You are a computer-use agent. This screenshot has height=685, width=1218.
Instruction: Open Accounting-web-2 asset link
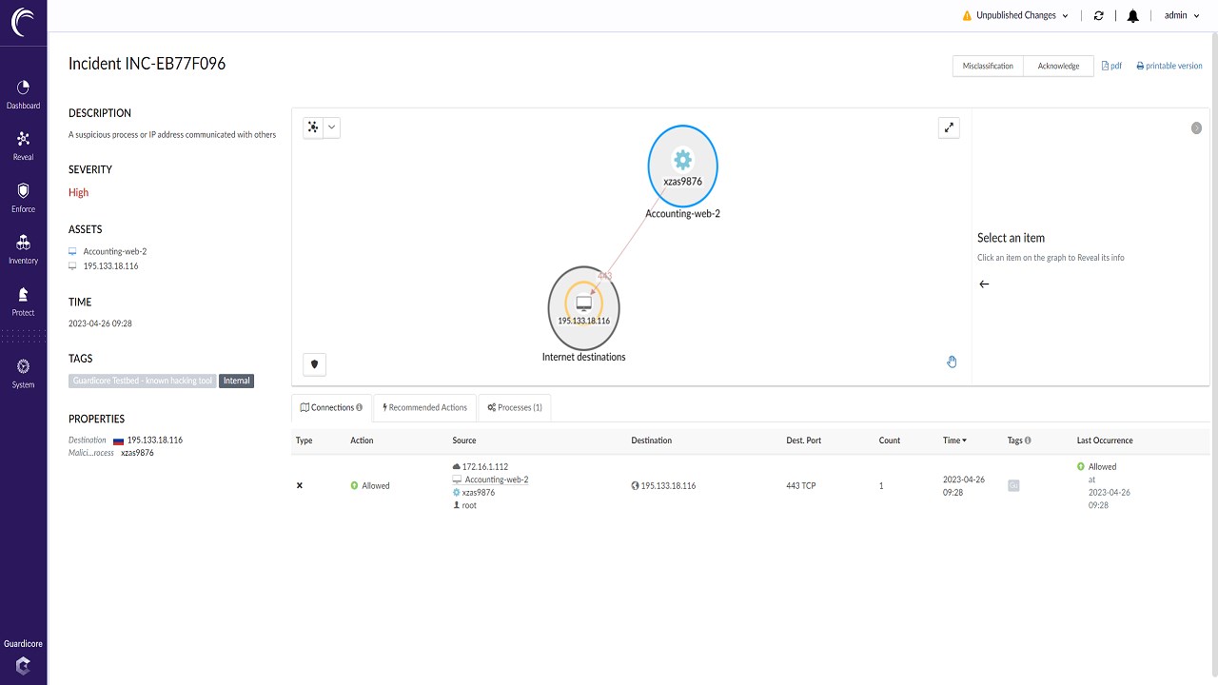point(114,251)
